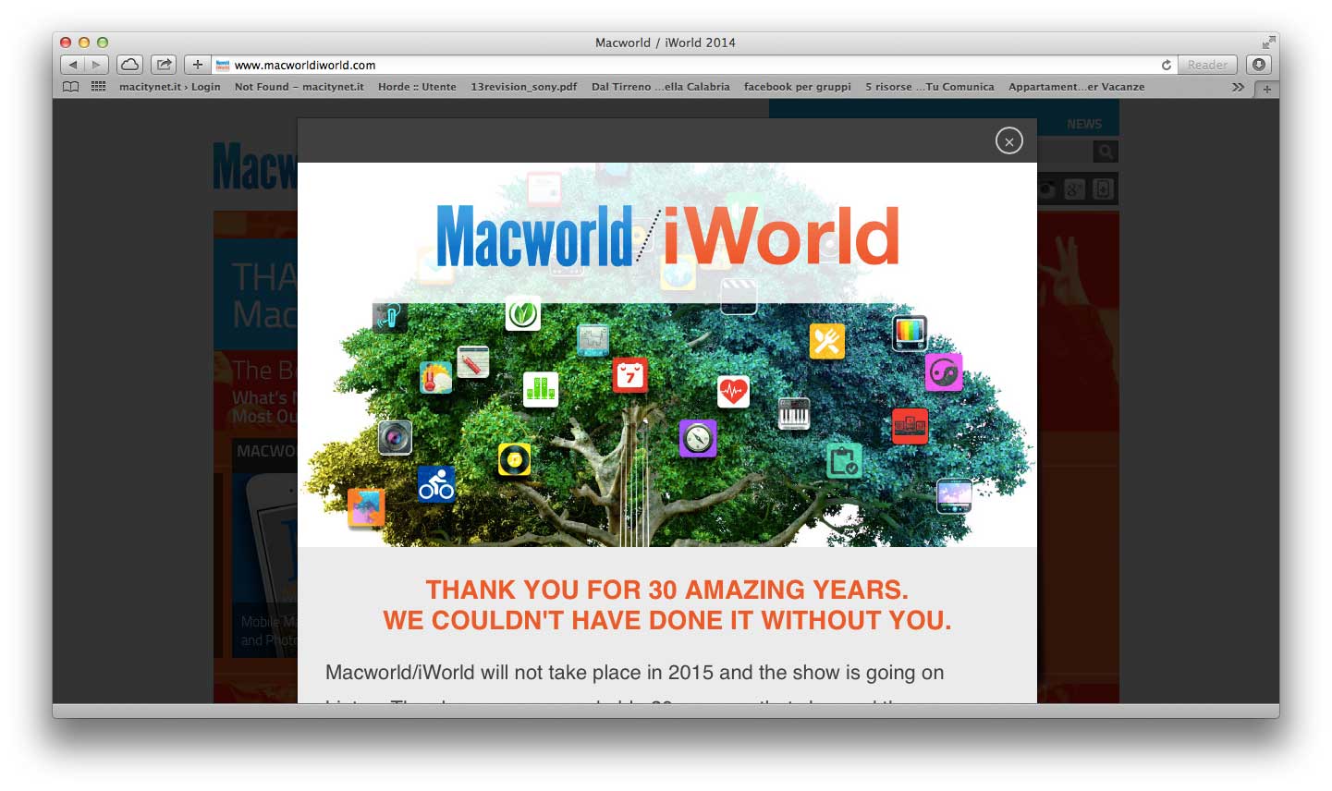Screen dimensions: 1332x791
Task: Open the '5 risorse ...Tu Comunica' bookmark
Action: point(930,87)
